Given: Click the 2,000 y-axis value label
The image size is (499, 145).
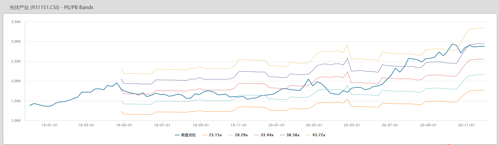Looking at the screenshot, I should [x=16, y=81].
